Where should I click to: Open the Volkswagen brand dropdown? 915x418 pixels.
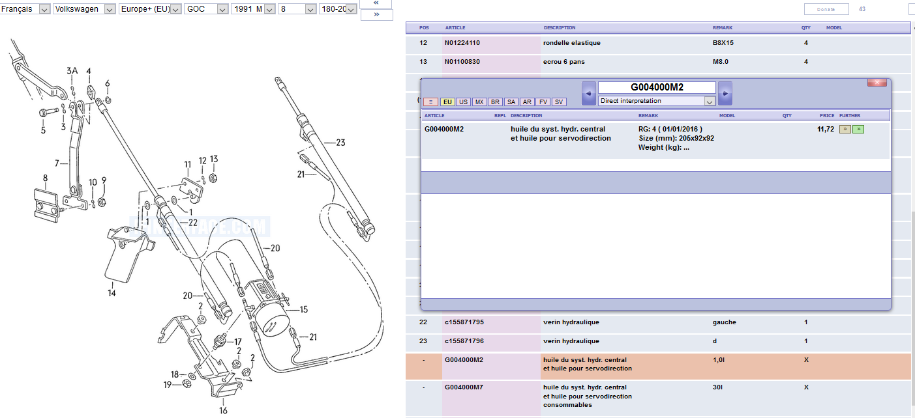click(84, 9)
